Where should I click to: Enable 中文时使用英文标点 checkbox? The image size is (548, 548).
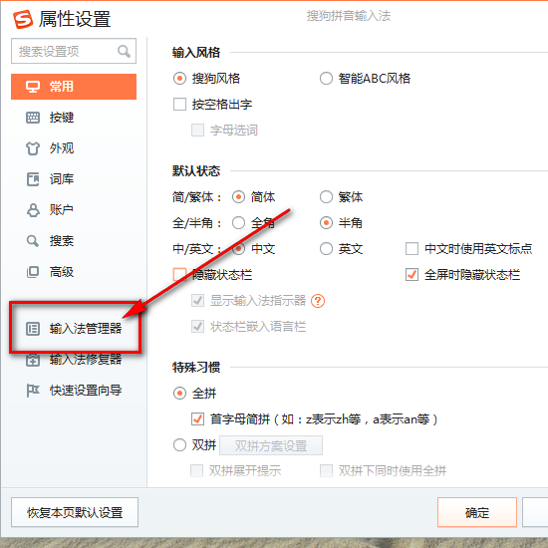click(x=412, y=249)
